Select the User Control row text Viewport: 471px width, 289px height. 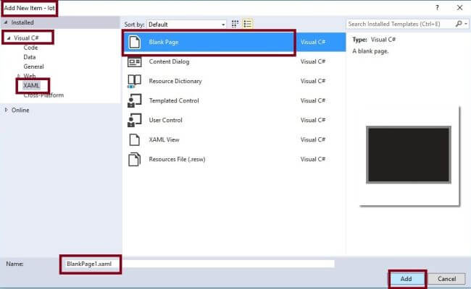point(165,120)
